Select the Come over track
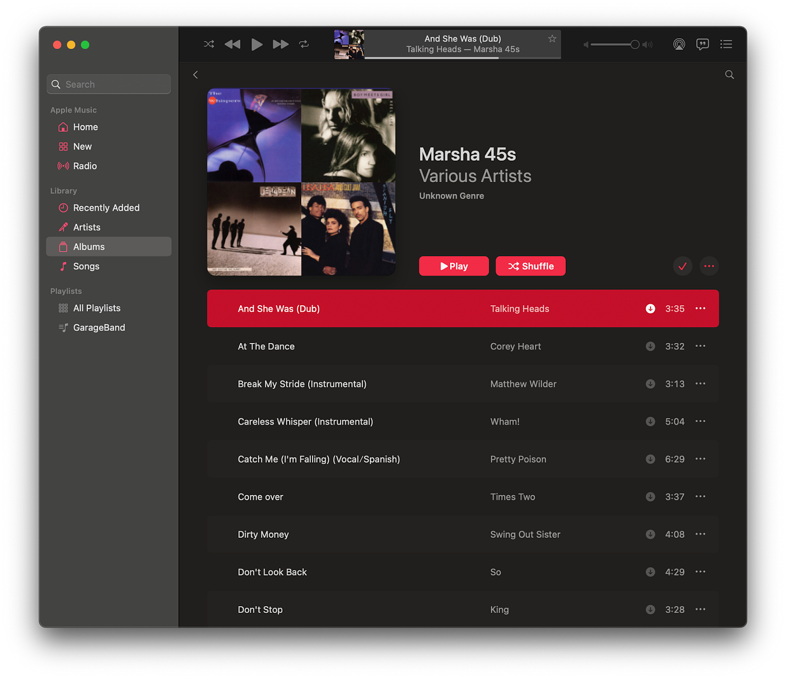The image size is (786, 679). pos(463,497)
